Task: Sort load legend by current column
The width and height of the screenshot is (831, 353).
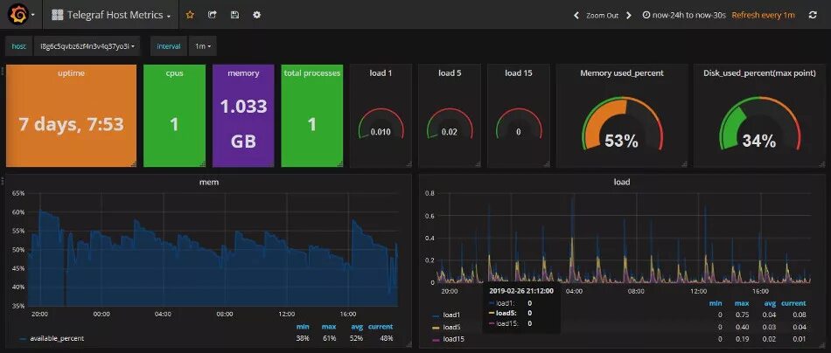Action: pos(793,303)
